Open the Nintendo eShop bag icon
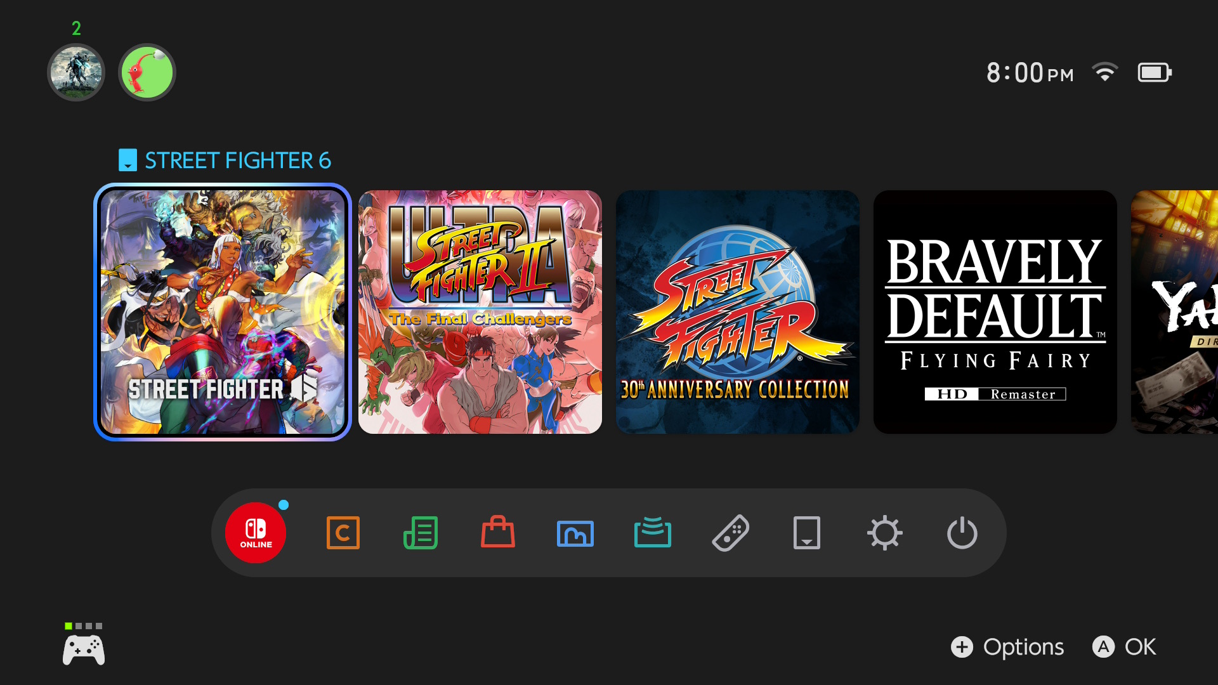 click(x=498, y=532)
